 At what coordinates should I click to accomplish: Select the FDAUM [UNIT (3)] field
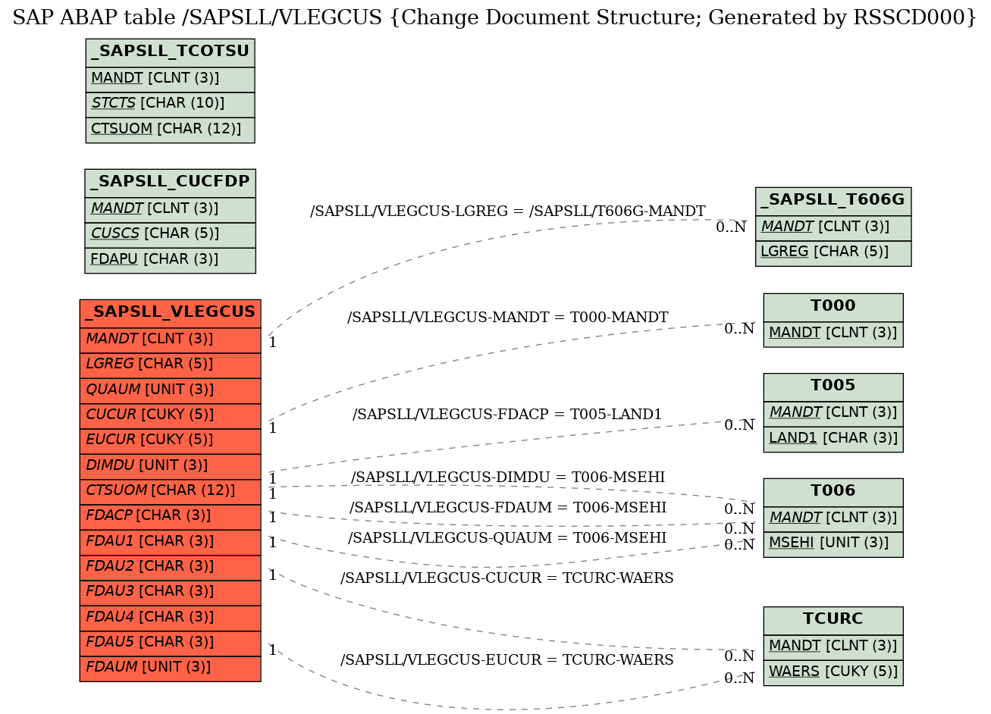(170, 669)
